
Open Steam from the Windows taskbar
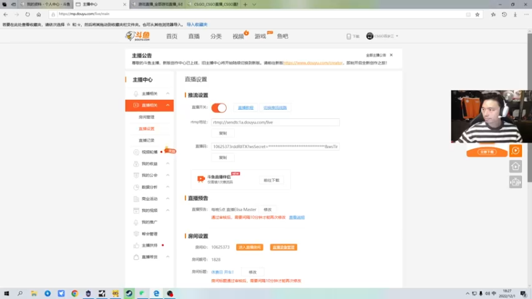click(x=129, y=293)
